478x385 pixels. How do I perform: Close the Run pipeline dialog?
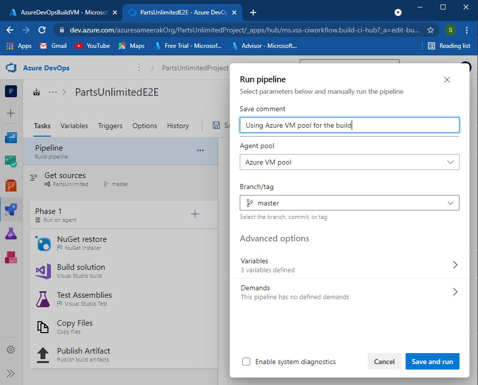coord(447,80)
